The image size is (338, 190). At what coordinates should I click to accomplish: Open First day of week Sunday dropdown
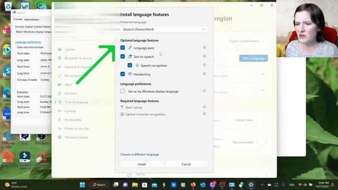45,80
